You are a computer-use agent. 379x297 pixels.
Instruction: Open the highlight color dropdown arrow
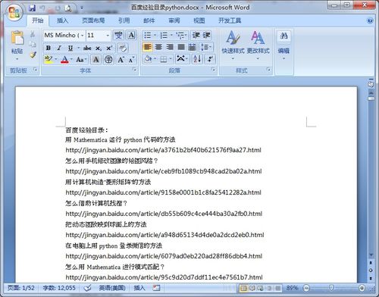point(56,60)
